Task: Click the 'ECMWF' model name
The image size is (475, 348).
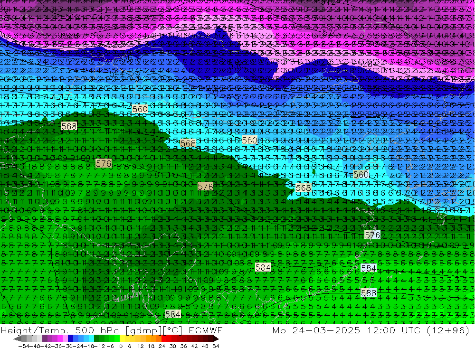Action: pyautogui.click(x=206, y=330)
